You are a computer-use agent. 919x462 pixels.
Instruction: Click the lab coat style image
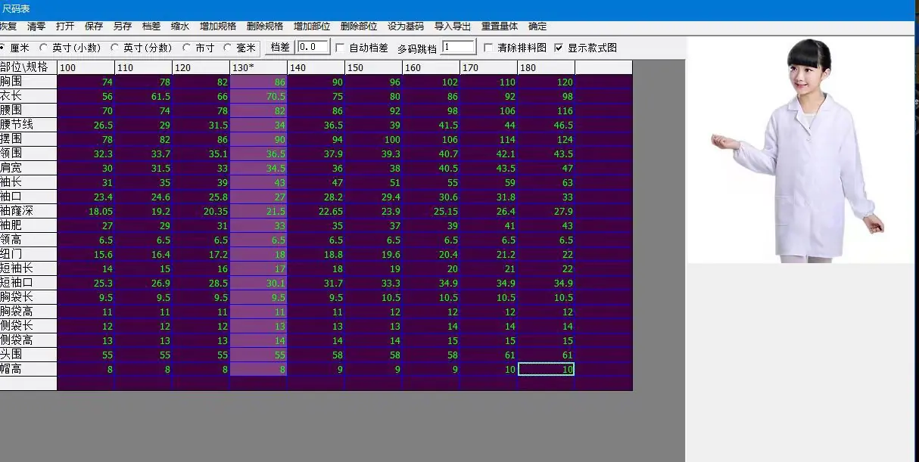coord(801,150)
